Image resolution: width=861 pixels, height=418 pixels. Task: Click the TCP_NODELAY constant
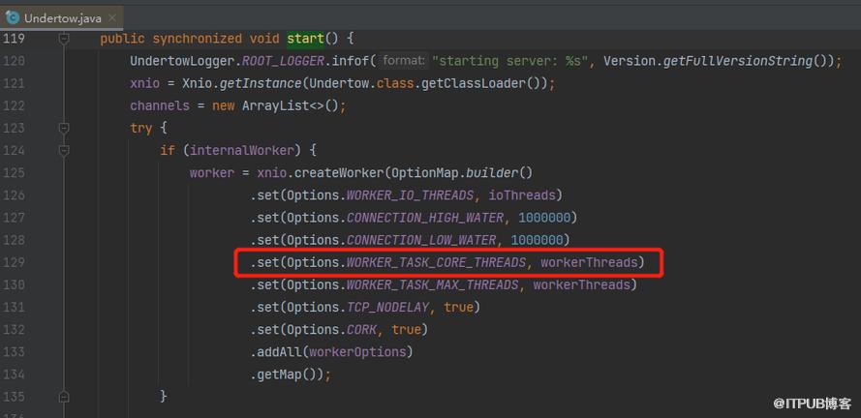[387, 308]
